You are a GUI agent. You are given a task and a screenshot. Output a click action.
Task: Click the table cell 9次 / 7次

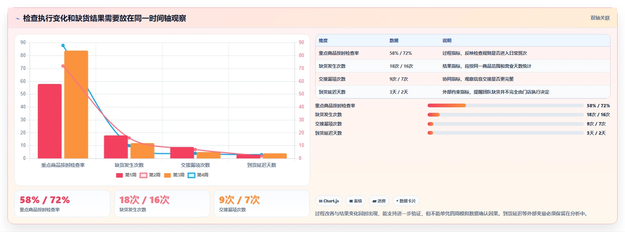click(399, 79)
